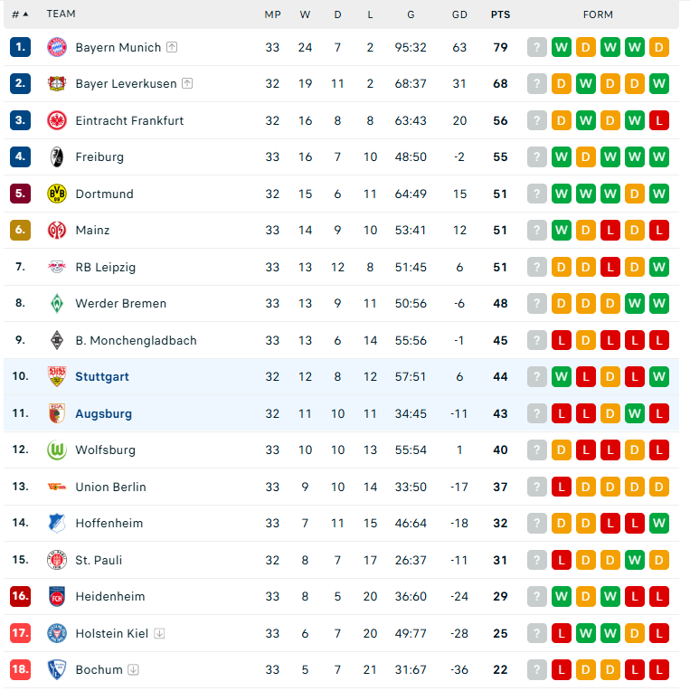
Task: Click the Werder Bremen diamond logo
Action: pyautogui.click(x=57, y=303)
